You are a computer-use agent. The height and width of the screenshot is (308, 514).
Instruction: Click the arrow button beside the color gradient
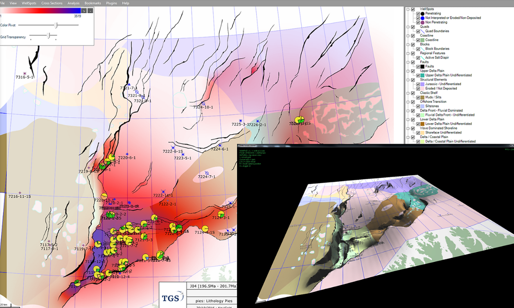pos(83,11)
